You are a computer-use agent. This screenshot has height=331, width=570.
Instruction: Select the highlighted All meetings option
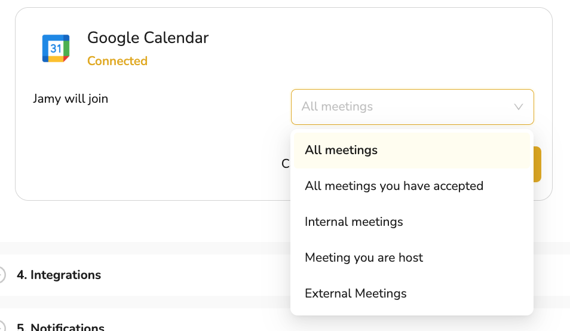point(412,151)
